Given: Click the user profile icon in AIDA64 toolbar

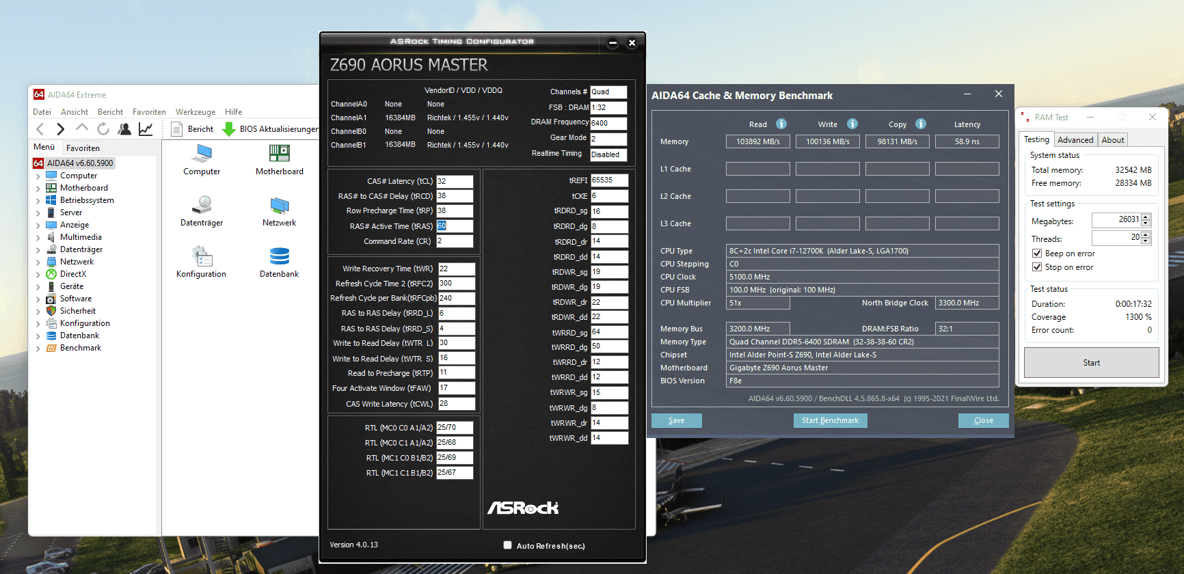Looking at the screenshot, I should coord(124,128).
